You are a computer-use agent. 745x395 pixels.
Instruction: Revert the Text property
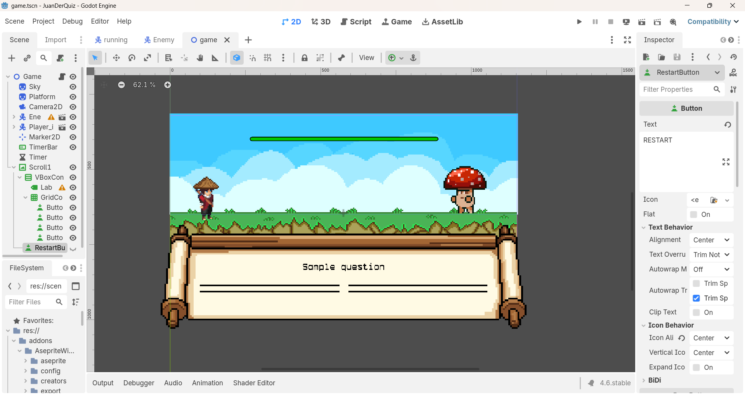point(728,124)
